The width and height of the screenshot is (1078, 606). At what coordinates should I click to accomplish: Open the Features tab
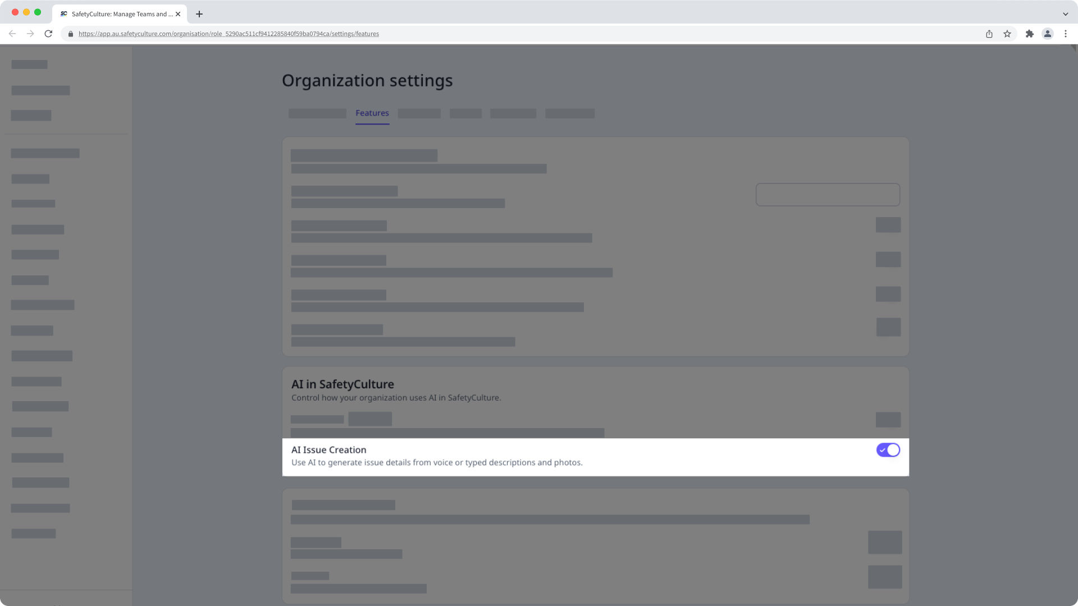pos(372,113)
